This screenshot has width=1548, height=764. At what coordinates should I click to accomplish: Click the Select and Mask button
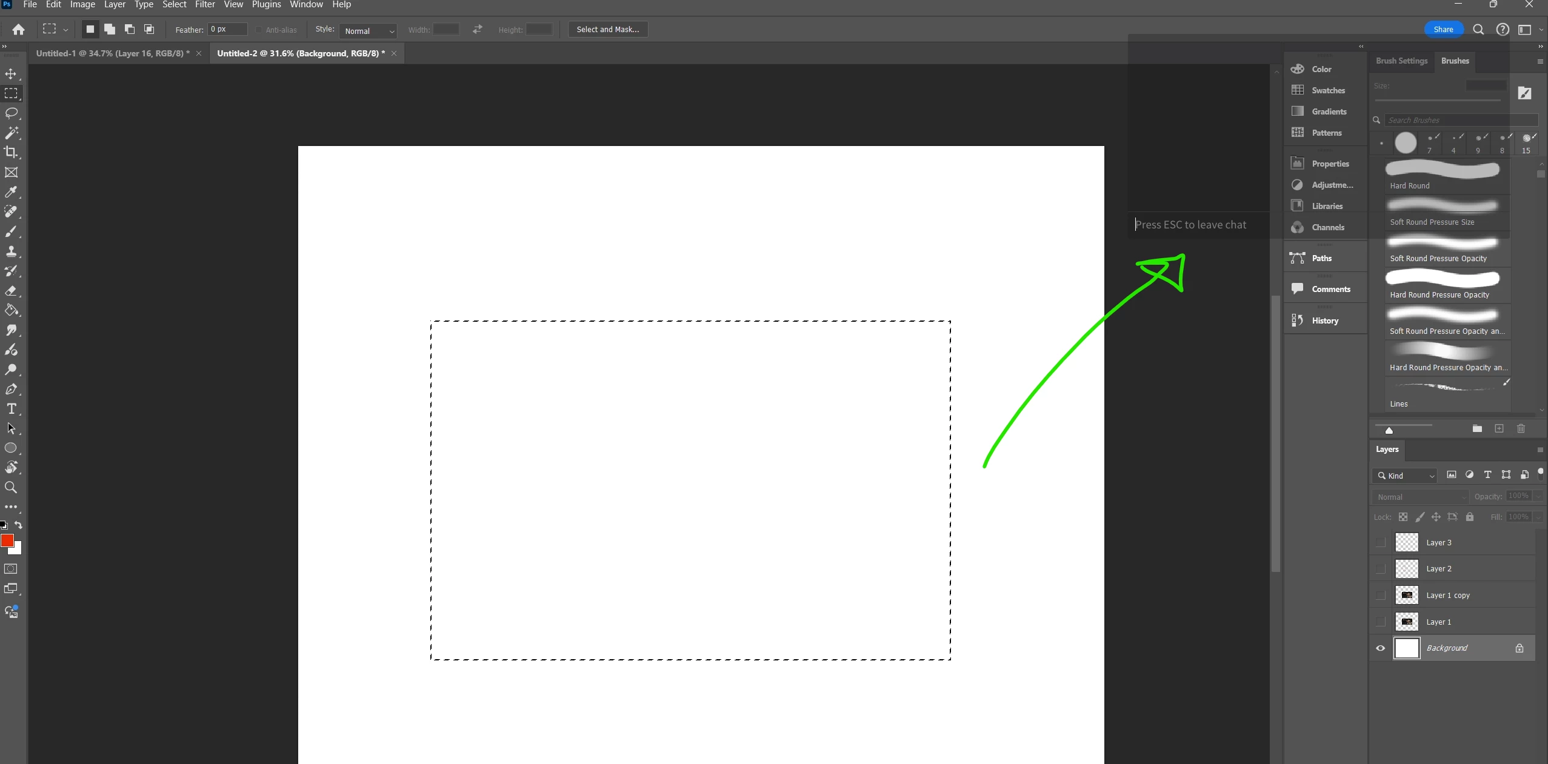pos(607,29)
